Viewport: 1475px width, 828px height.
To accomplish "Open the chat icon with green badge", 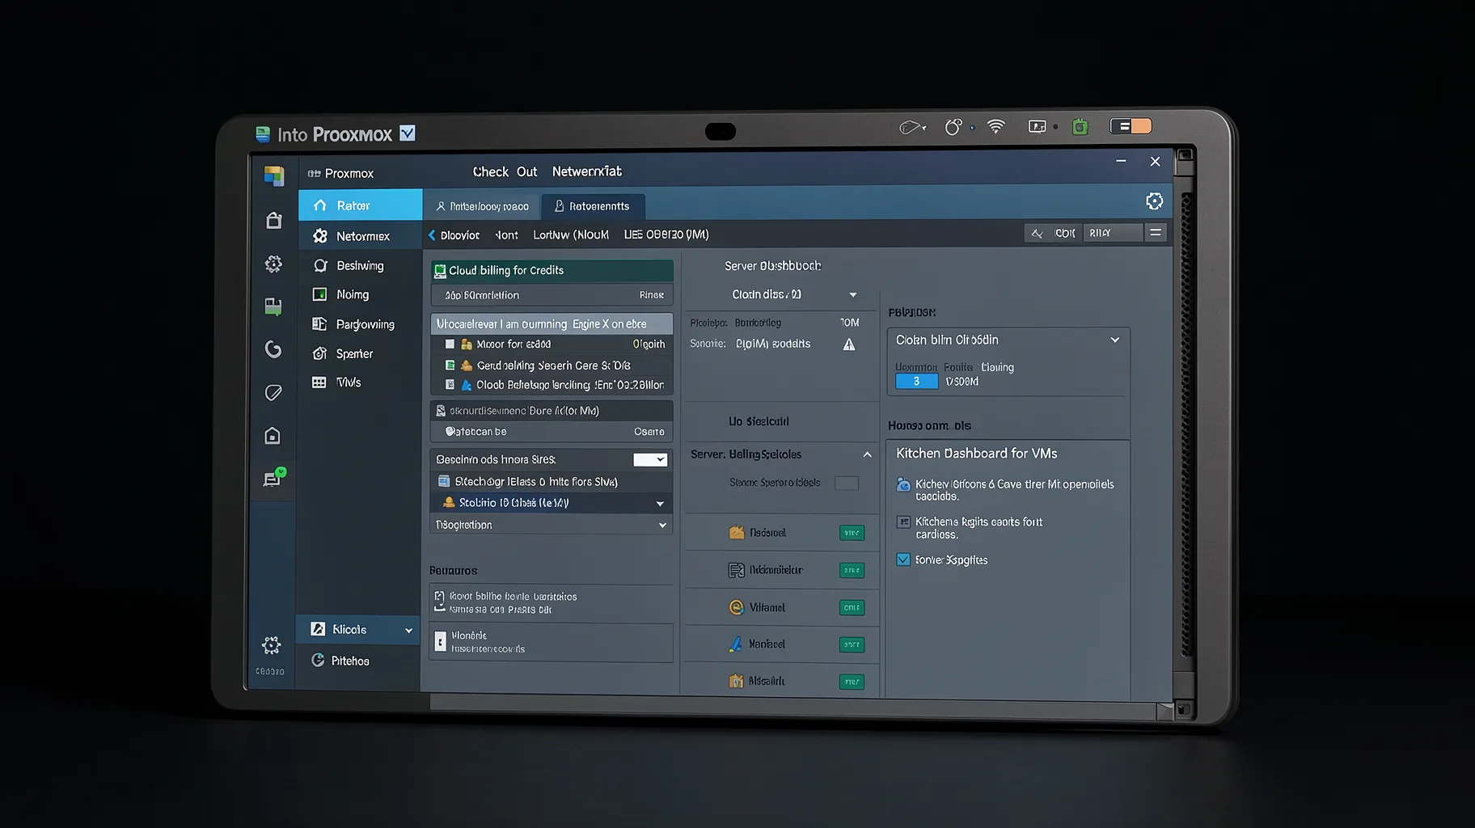I will [x=273, y=478].
